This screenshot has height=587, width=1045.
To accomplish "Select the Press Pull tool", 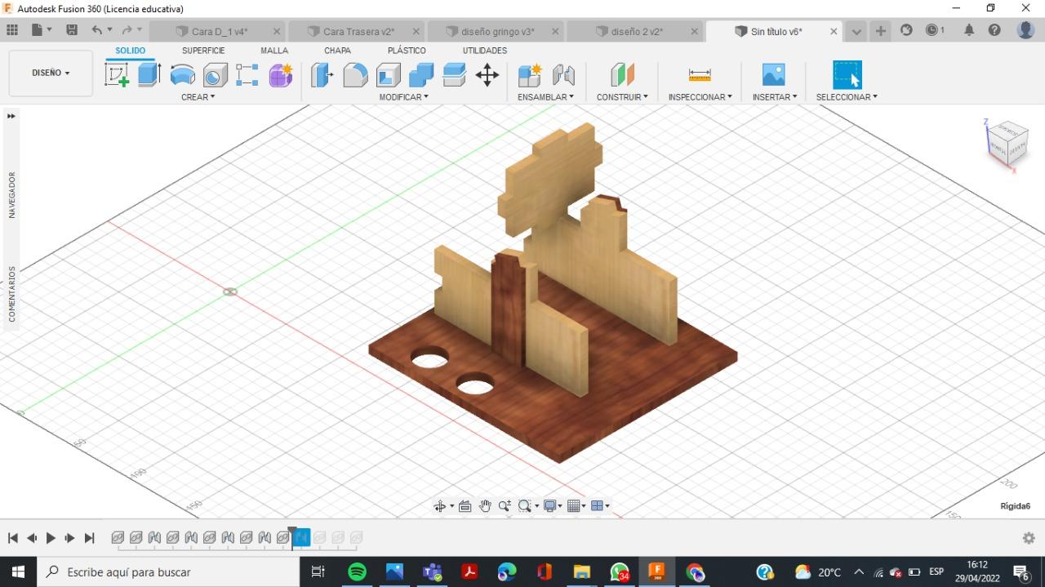I will coord(322,75).
